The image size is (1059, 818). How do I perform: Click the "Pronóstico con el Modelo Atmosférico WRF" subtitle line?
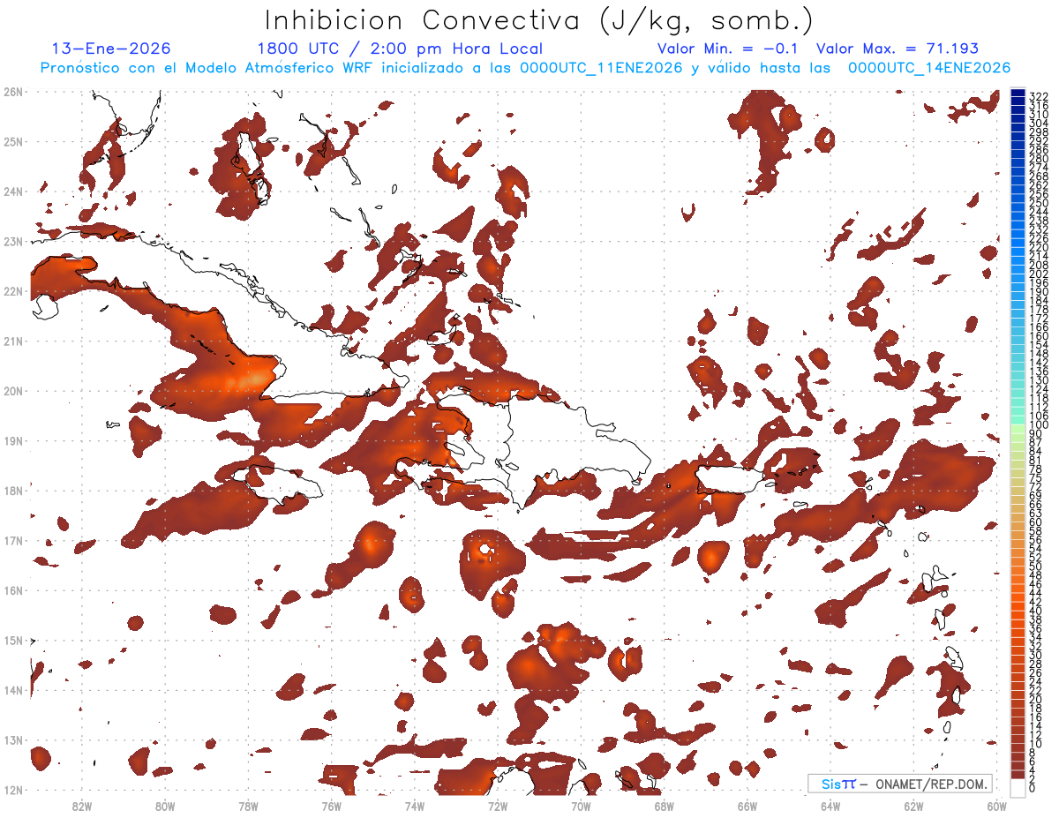click(x=525, y=68)
